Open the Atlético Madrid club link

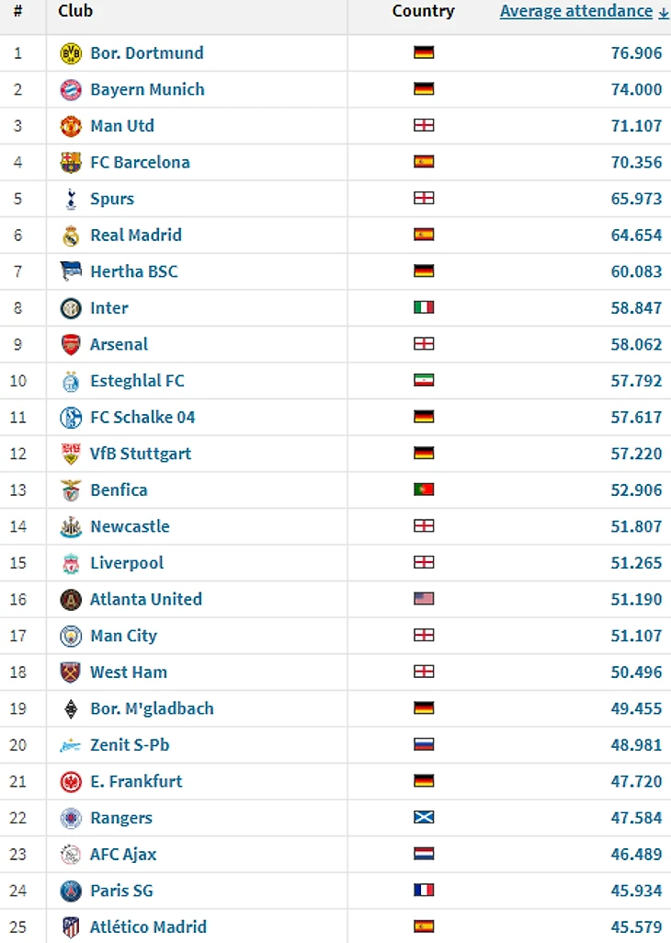pos(148,926)
